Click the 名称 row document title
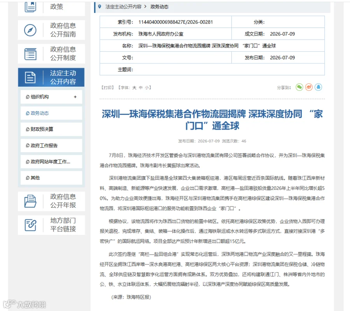 [x=207, y=46]
